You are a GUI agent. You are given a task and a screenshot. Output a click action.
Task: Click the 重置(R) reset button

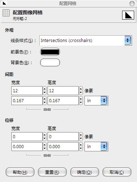[x=52, y=172]
